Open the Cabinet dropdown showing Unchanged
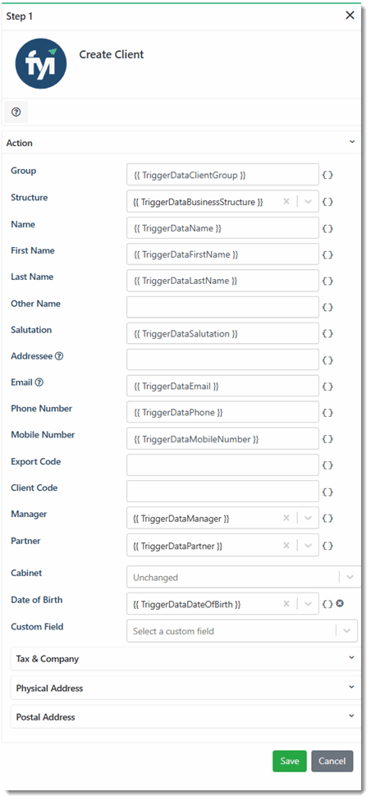 pos(243,577)
